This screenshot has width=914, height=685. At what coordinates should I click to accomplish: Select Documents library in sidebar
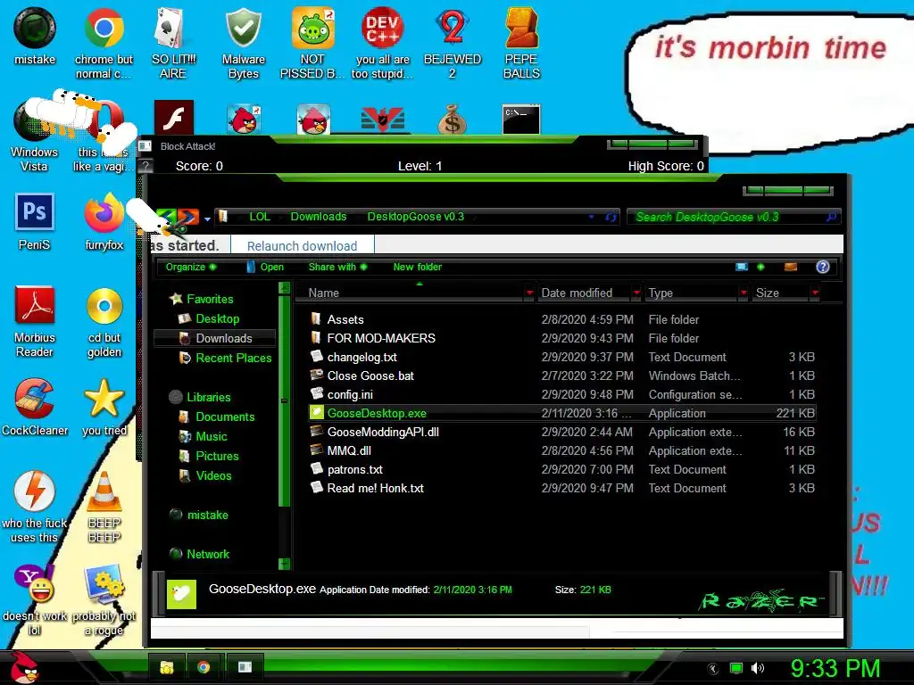click(224, 417)
